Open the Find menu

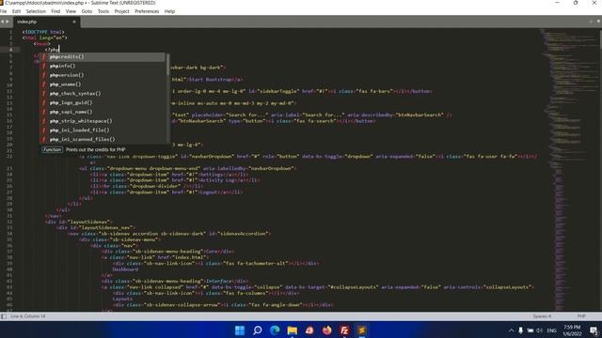pyautogui.click(x=55, y=11)
